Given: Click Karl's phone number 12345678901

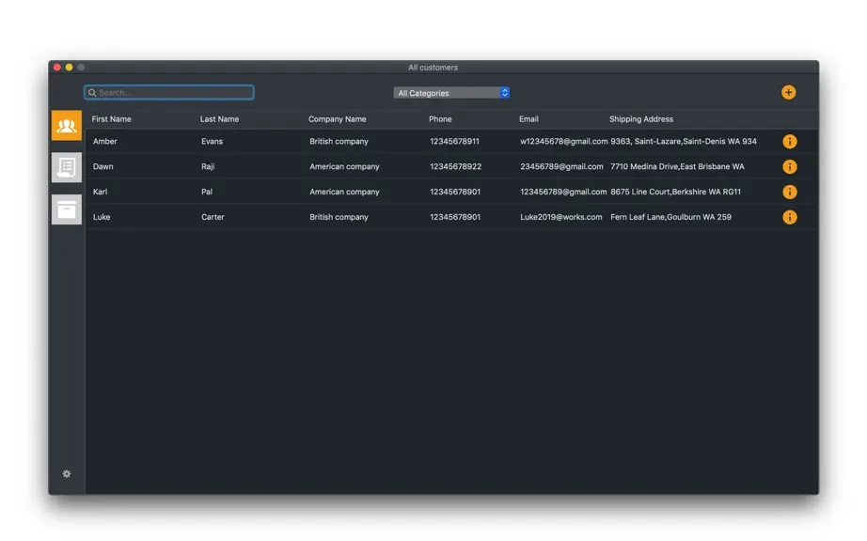Looking at the screenshot, I should coord(455,192).
